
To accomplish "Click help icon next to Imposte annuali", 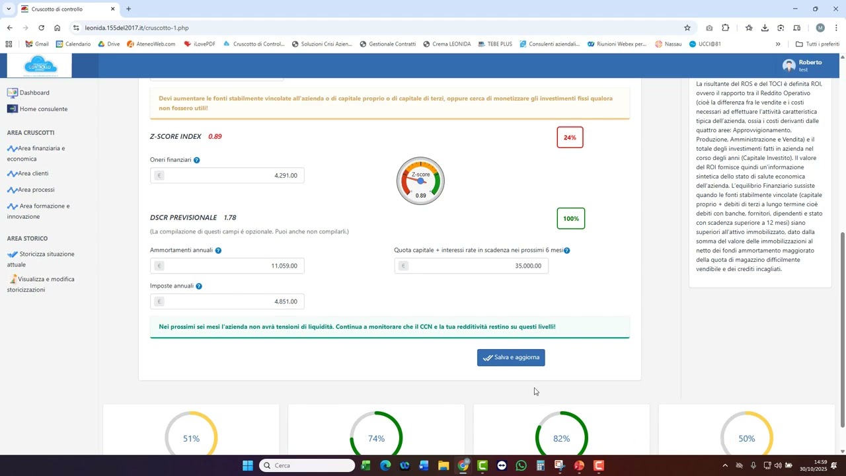I will pos(199,287).
